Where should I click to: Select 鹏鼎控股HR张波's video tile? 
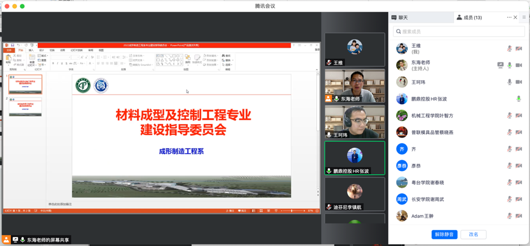point(355,158)
